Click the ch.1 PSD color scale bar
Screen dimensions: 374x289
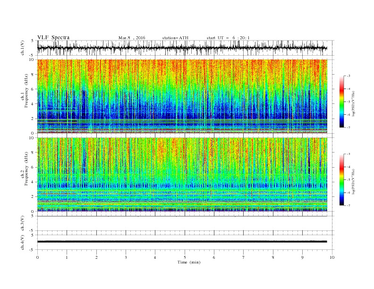click(341, 102)
